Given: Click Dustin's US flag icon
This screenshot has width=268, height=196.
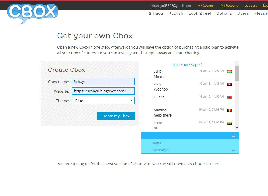Looking at the screenshot, I should [229, 97].
